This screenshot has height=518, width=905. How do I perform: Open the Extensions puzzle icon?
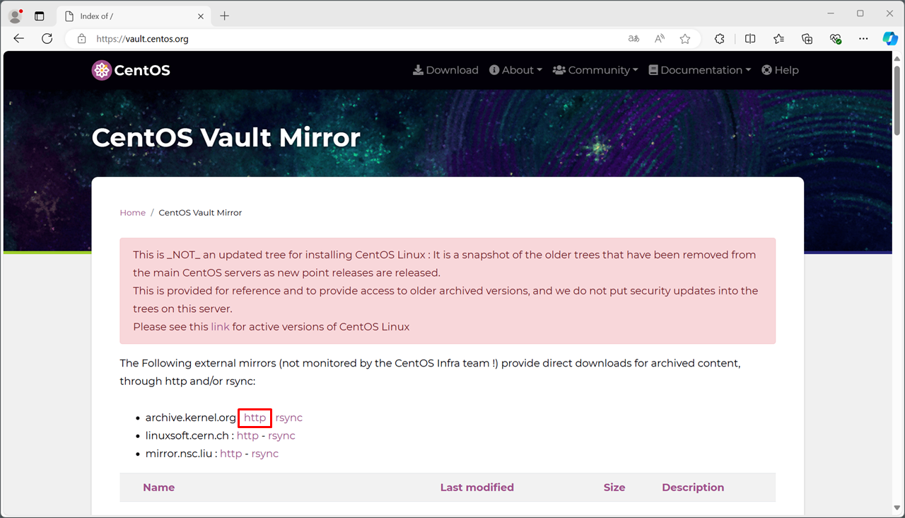(x=719, y=39)
